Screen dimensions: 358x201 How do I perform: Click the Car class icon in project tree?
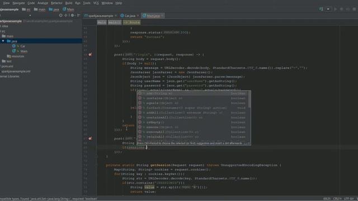14,46
